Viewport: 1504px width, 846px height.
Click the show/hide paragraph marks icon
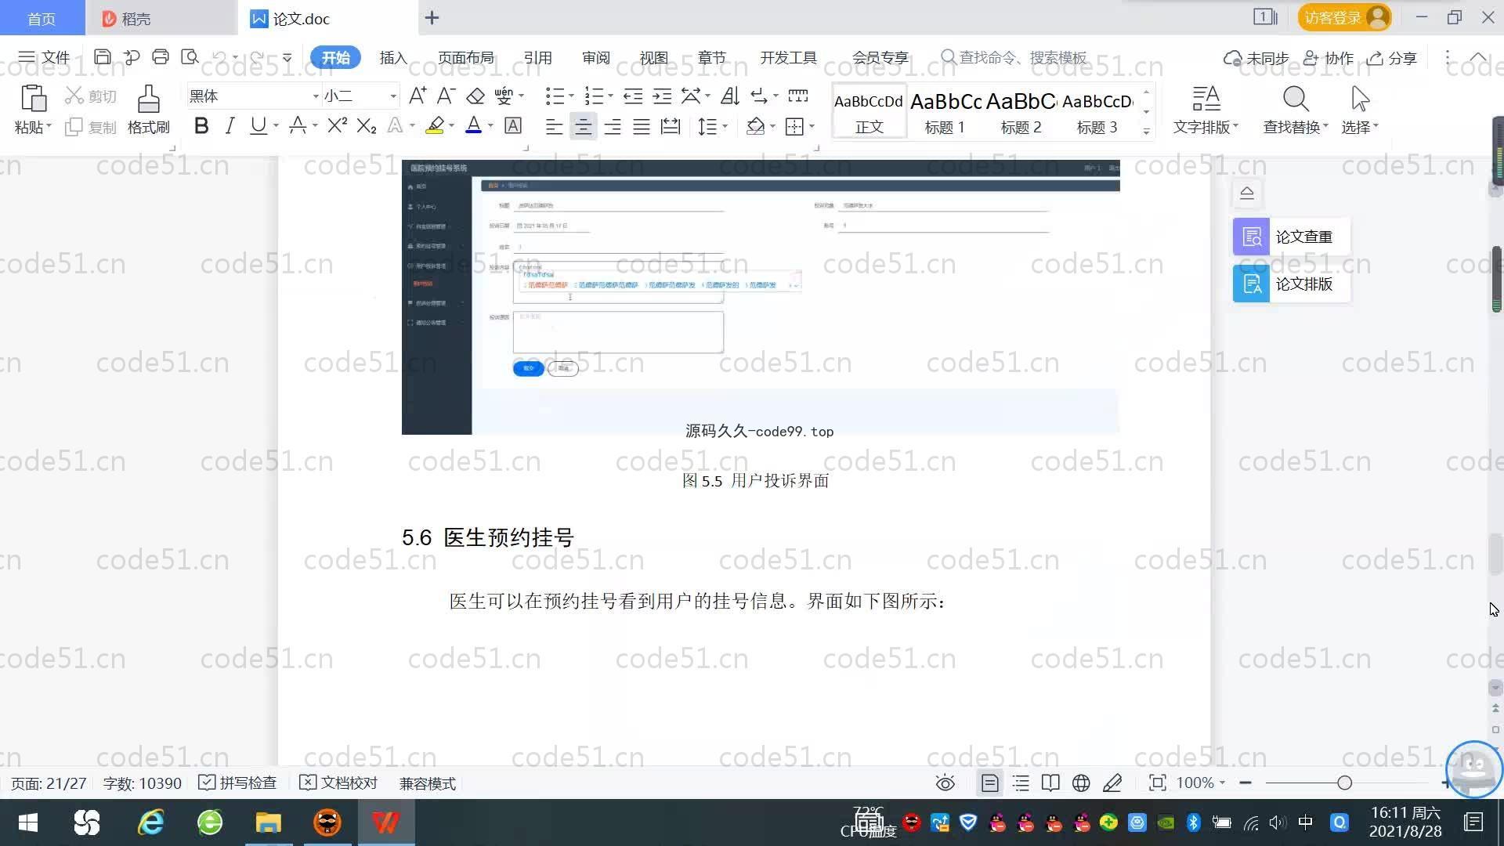758,96
